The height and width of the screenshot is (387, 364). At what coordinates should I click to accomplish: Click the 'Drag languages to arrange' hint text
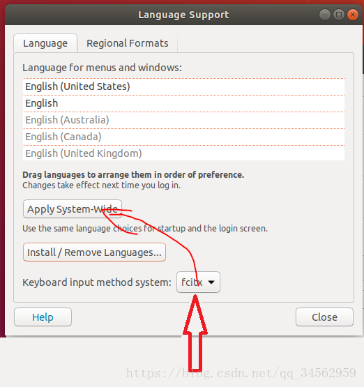pyautogui.click(x=133, y=175)
